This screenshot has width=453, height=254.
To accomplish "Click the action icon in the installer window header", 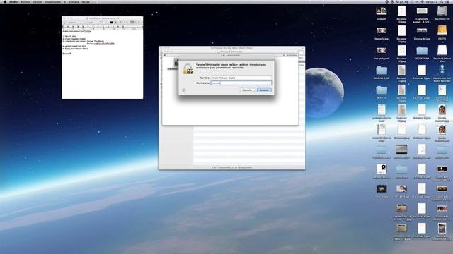I will click(x=165, y=55).
